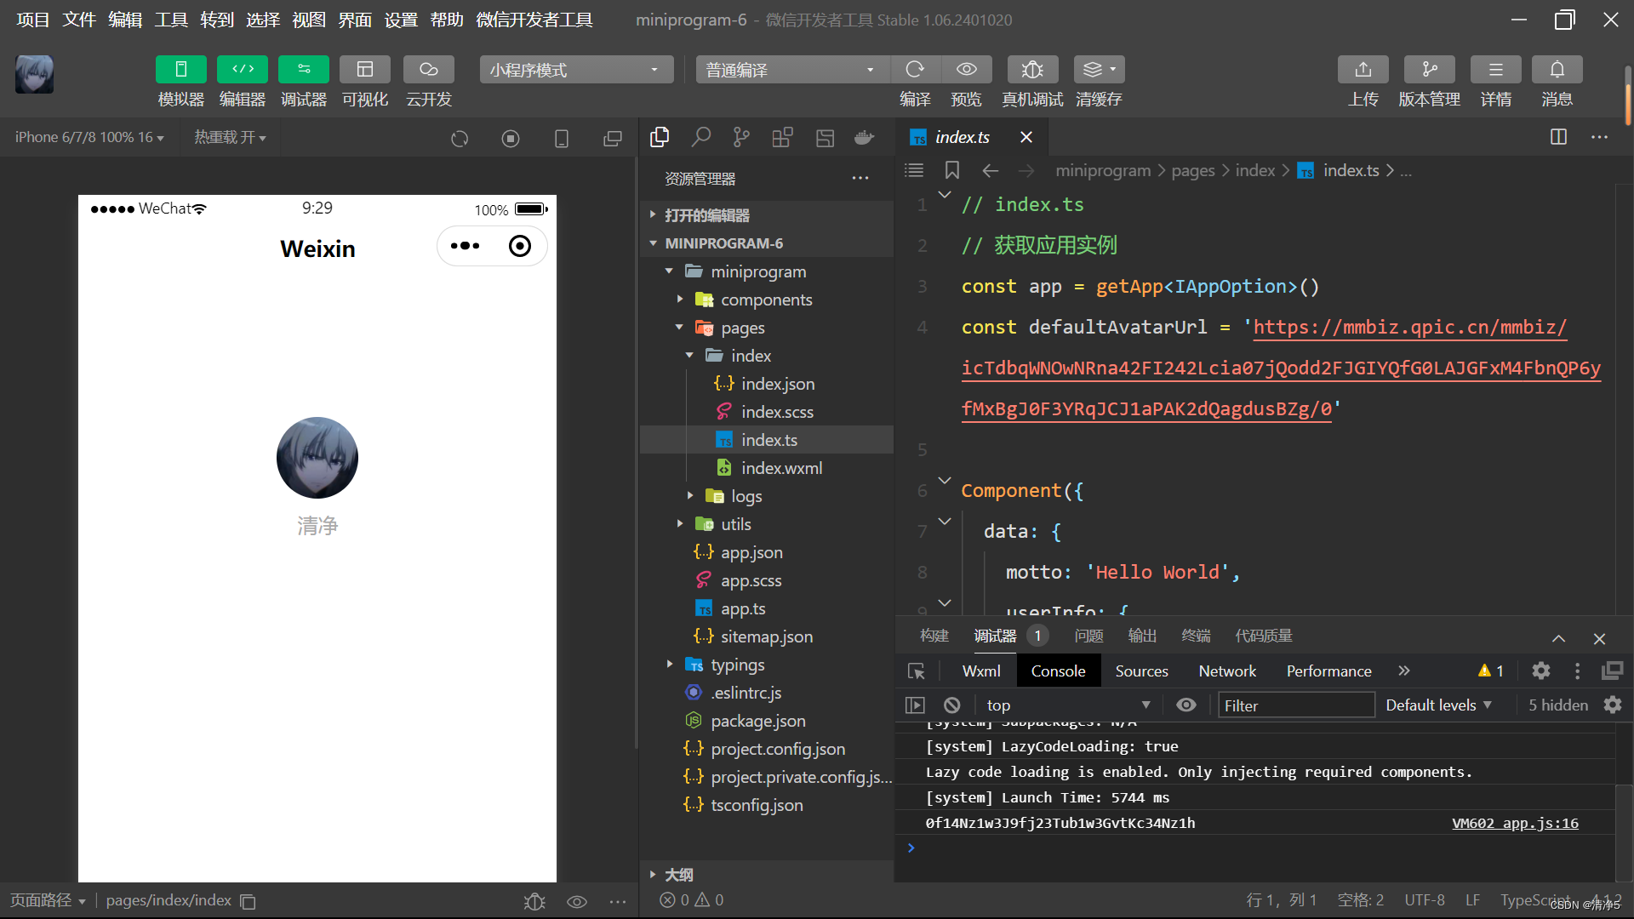
Task: Click the compile refresh icon
Action: click(x=915, y=70)
